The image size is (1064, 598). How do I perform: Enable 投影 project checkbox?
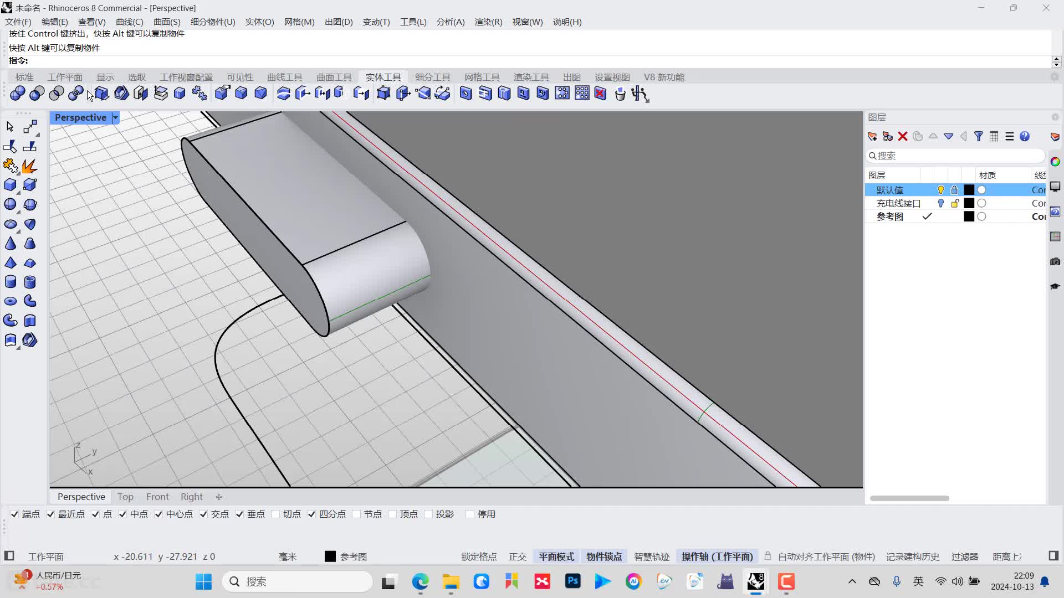[428, 514]
